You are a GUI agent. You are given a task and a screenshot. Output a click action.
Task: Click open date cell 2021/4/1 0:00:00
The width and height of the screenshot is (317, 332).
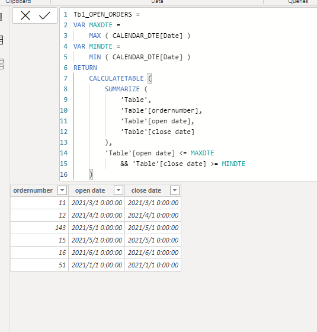tap(97, 215)
